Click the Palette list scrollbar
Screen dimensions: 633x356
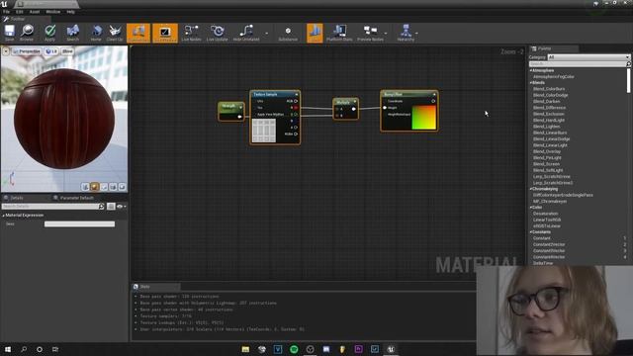[x=629, y=81]
